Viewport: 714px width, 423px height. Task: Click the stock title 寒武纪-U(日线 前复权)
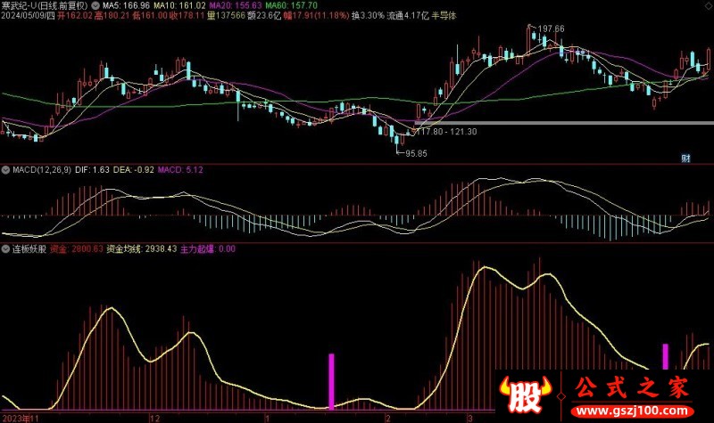[44, 5]
